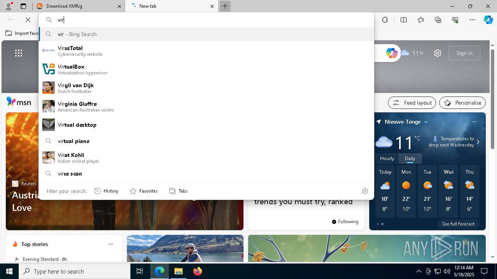The height and width of the screenshot is (279, 497).
Task: Choose the Virtual desktop suggestion
Action: pyautogui.click(x=206, y=125)
